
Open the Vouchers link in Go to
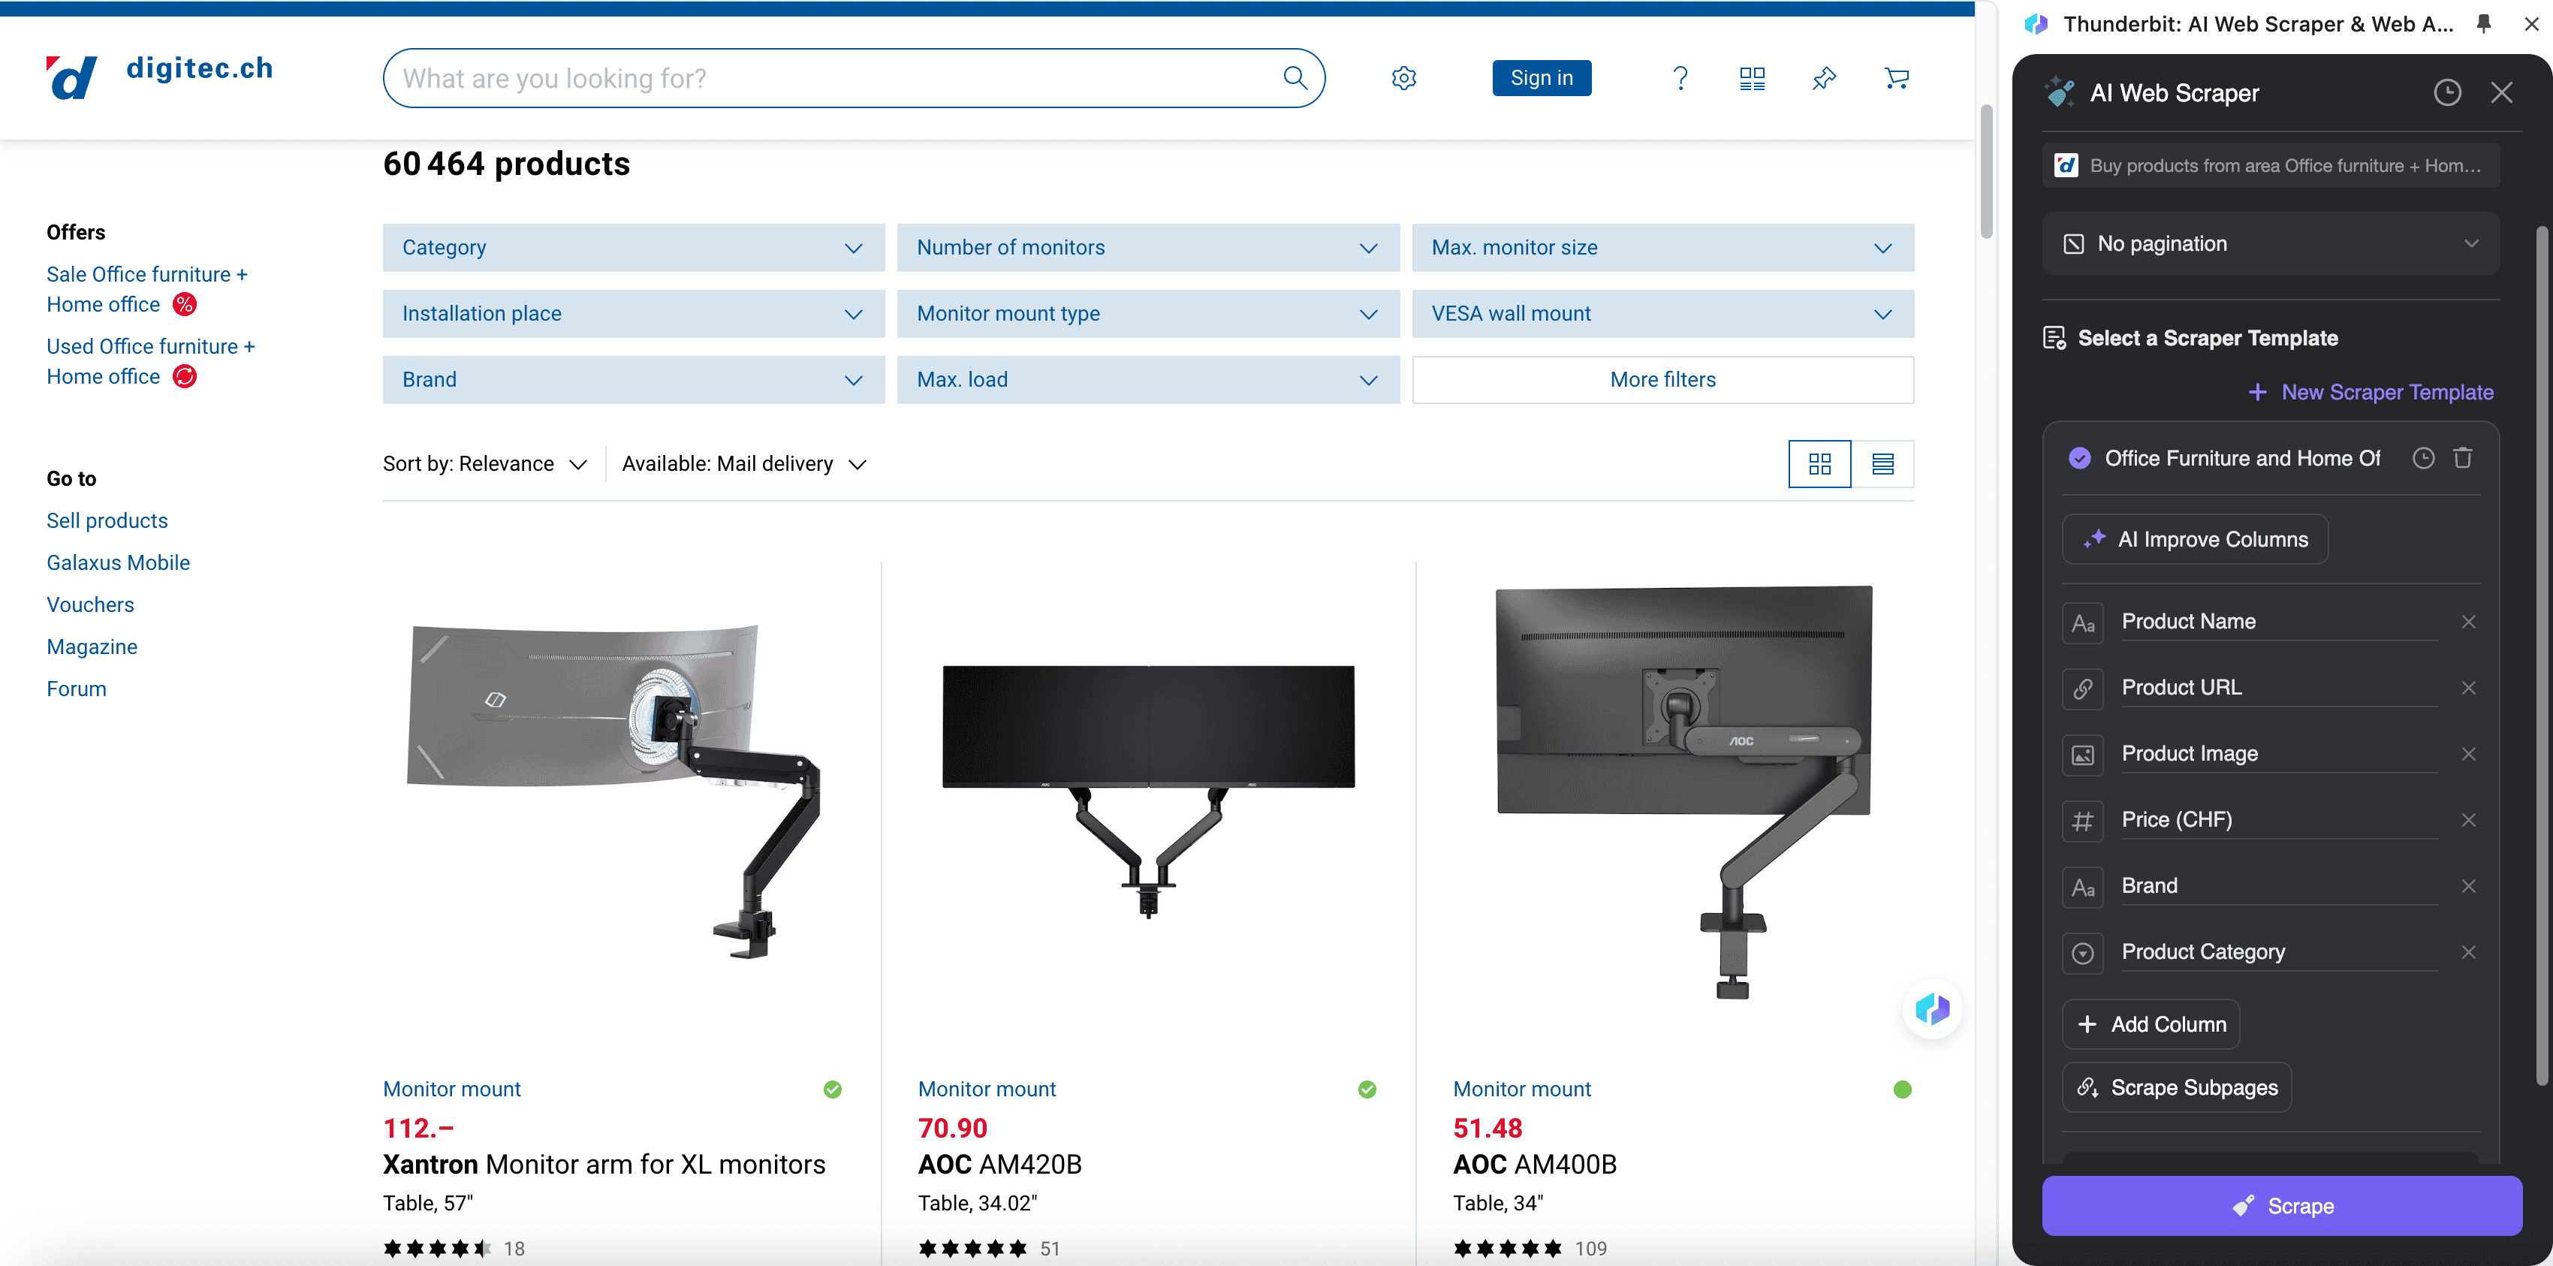pos(90,604)
